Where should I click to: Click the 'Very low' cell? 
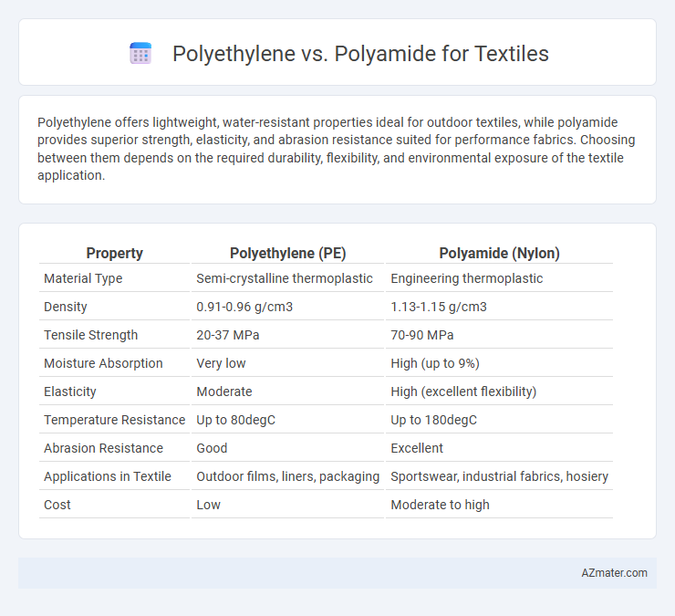click(221, 363)
